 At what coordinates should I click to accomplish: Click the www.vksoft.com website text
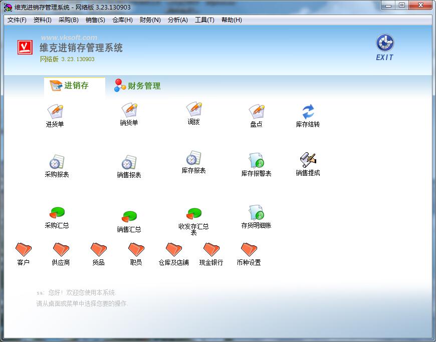[x=69, y=38]
